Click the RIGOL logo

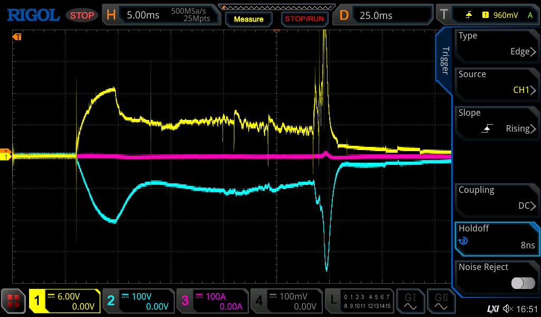click(33, 15)
